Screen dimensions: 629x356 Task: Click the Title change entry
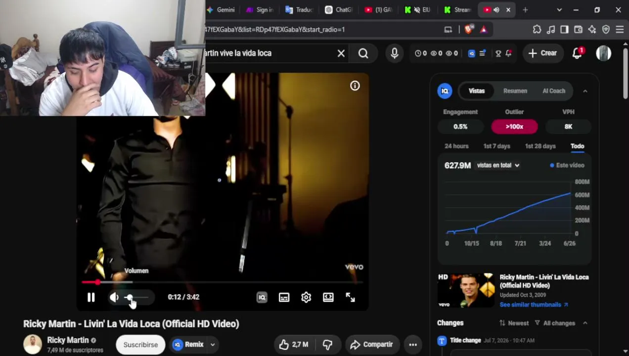465,341
